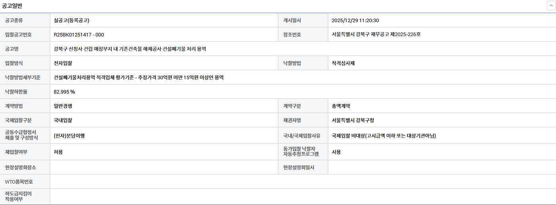The width and height of the screenshot is (556, 205).
Task: Click the 전자입찰 value for 입찰방식
Action: tap(63, 63)
